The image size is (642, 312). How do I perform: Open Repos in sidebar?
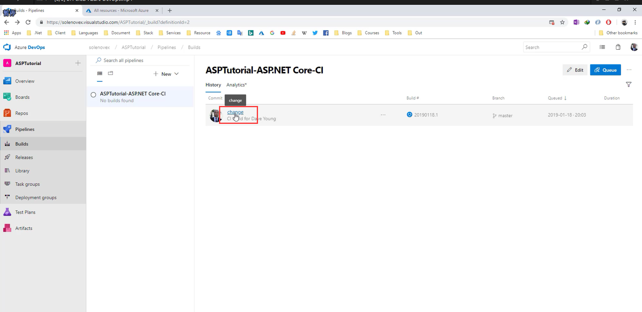tap(21, 113)
